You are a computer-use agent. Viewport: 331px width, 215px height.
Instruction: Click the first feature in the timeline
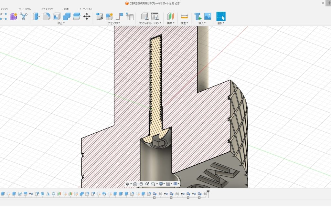coord(3,194)
